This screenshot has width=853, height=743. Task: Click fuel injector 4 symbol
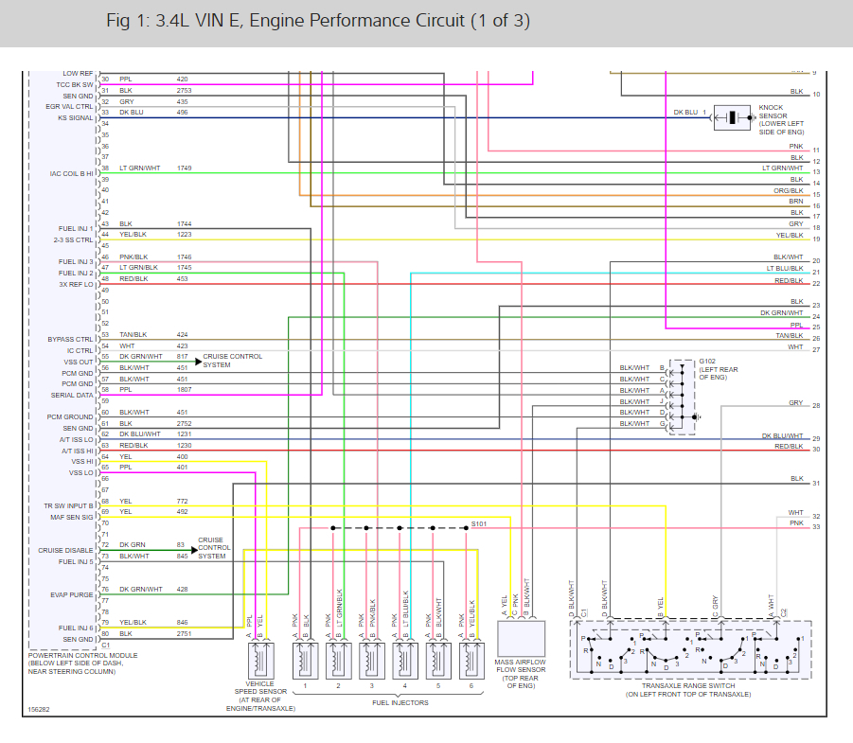coord(405,661)
